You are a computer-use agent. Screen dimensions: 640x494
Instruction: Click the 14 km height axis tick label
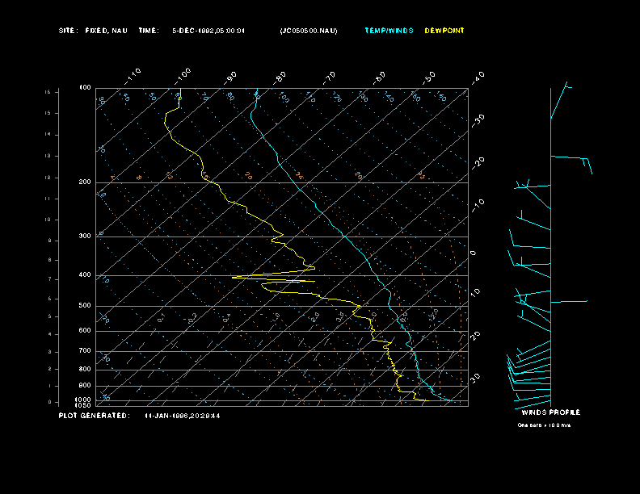click(x=48, y=134)
